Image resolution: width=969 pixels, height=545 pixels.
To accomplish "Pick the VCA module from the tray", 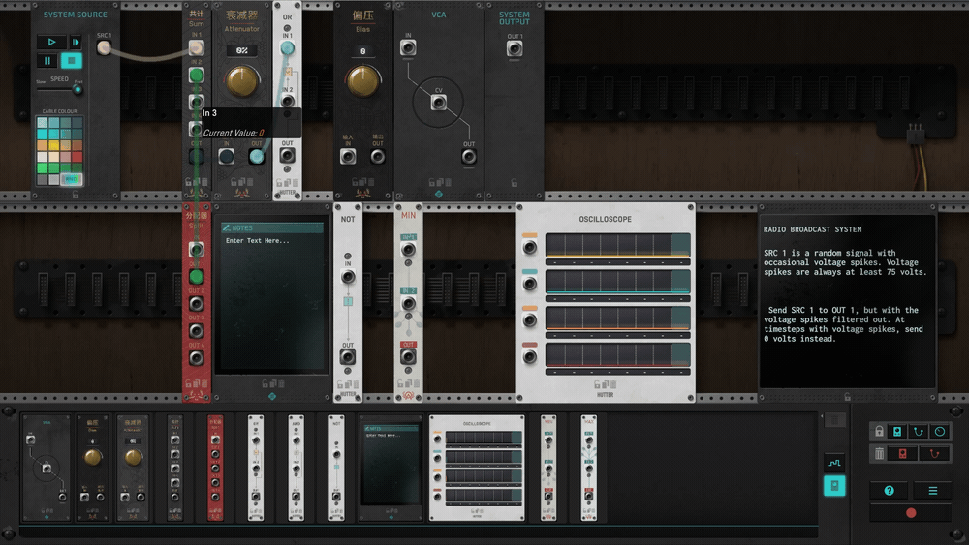I will coord(47,468).
